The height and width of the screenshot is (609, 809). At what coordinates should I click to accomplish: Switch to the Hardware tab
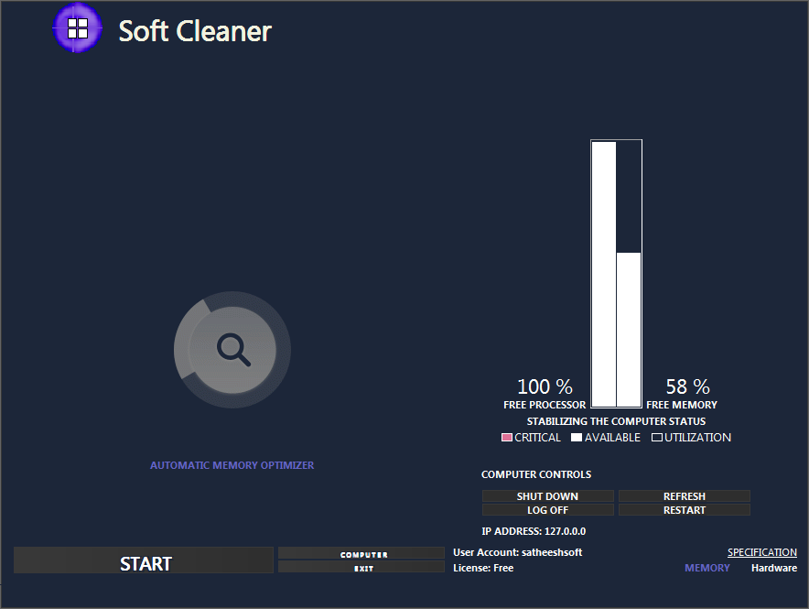(773, 568)
